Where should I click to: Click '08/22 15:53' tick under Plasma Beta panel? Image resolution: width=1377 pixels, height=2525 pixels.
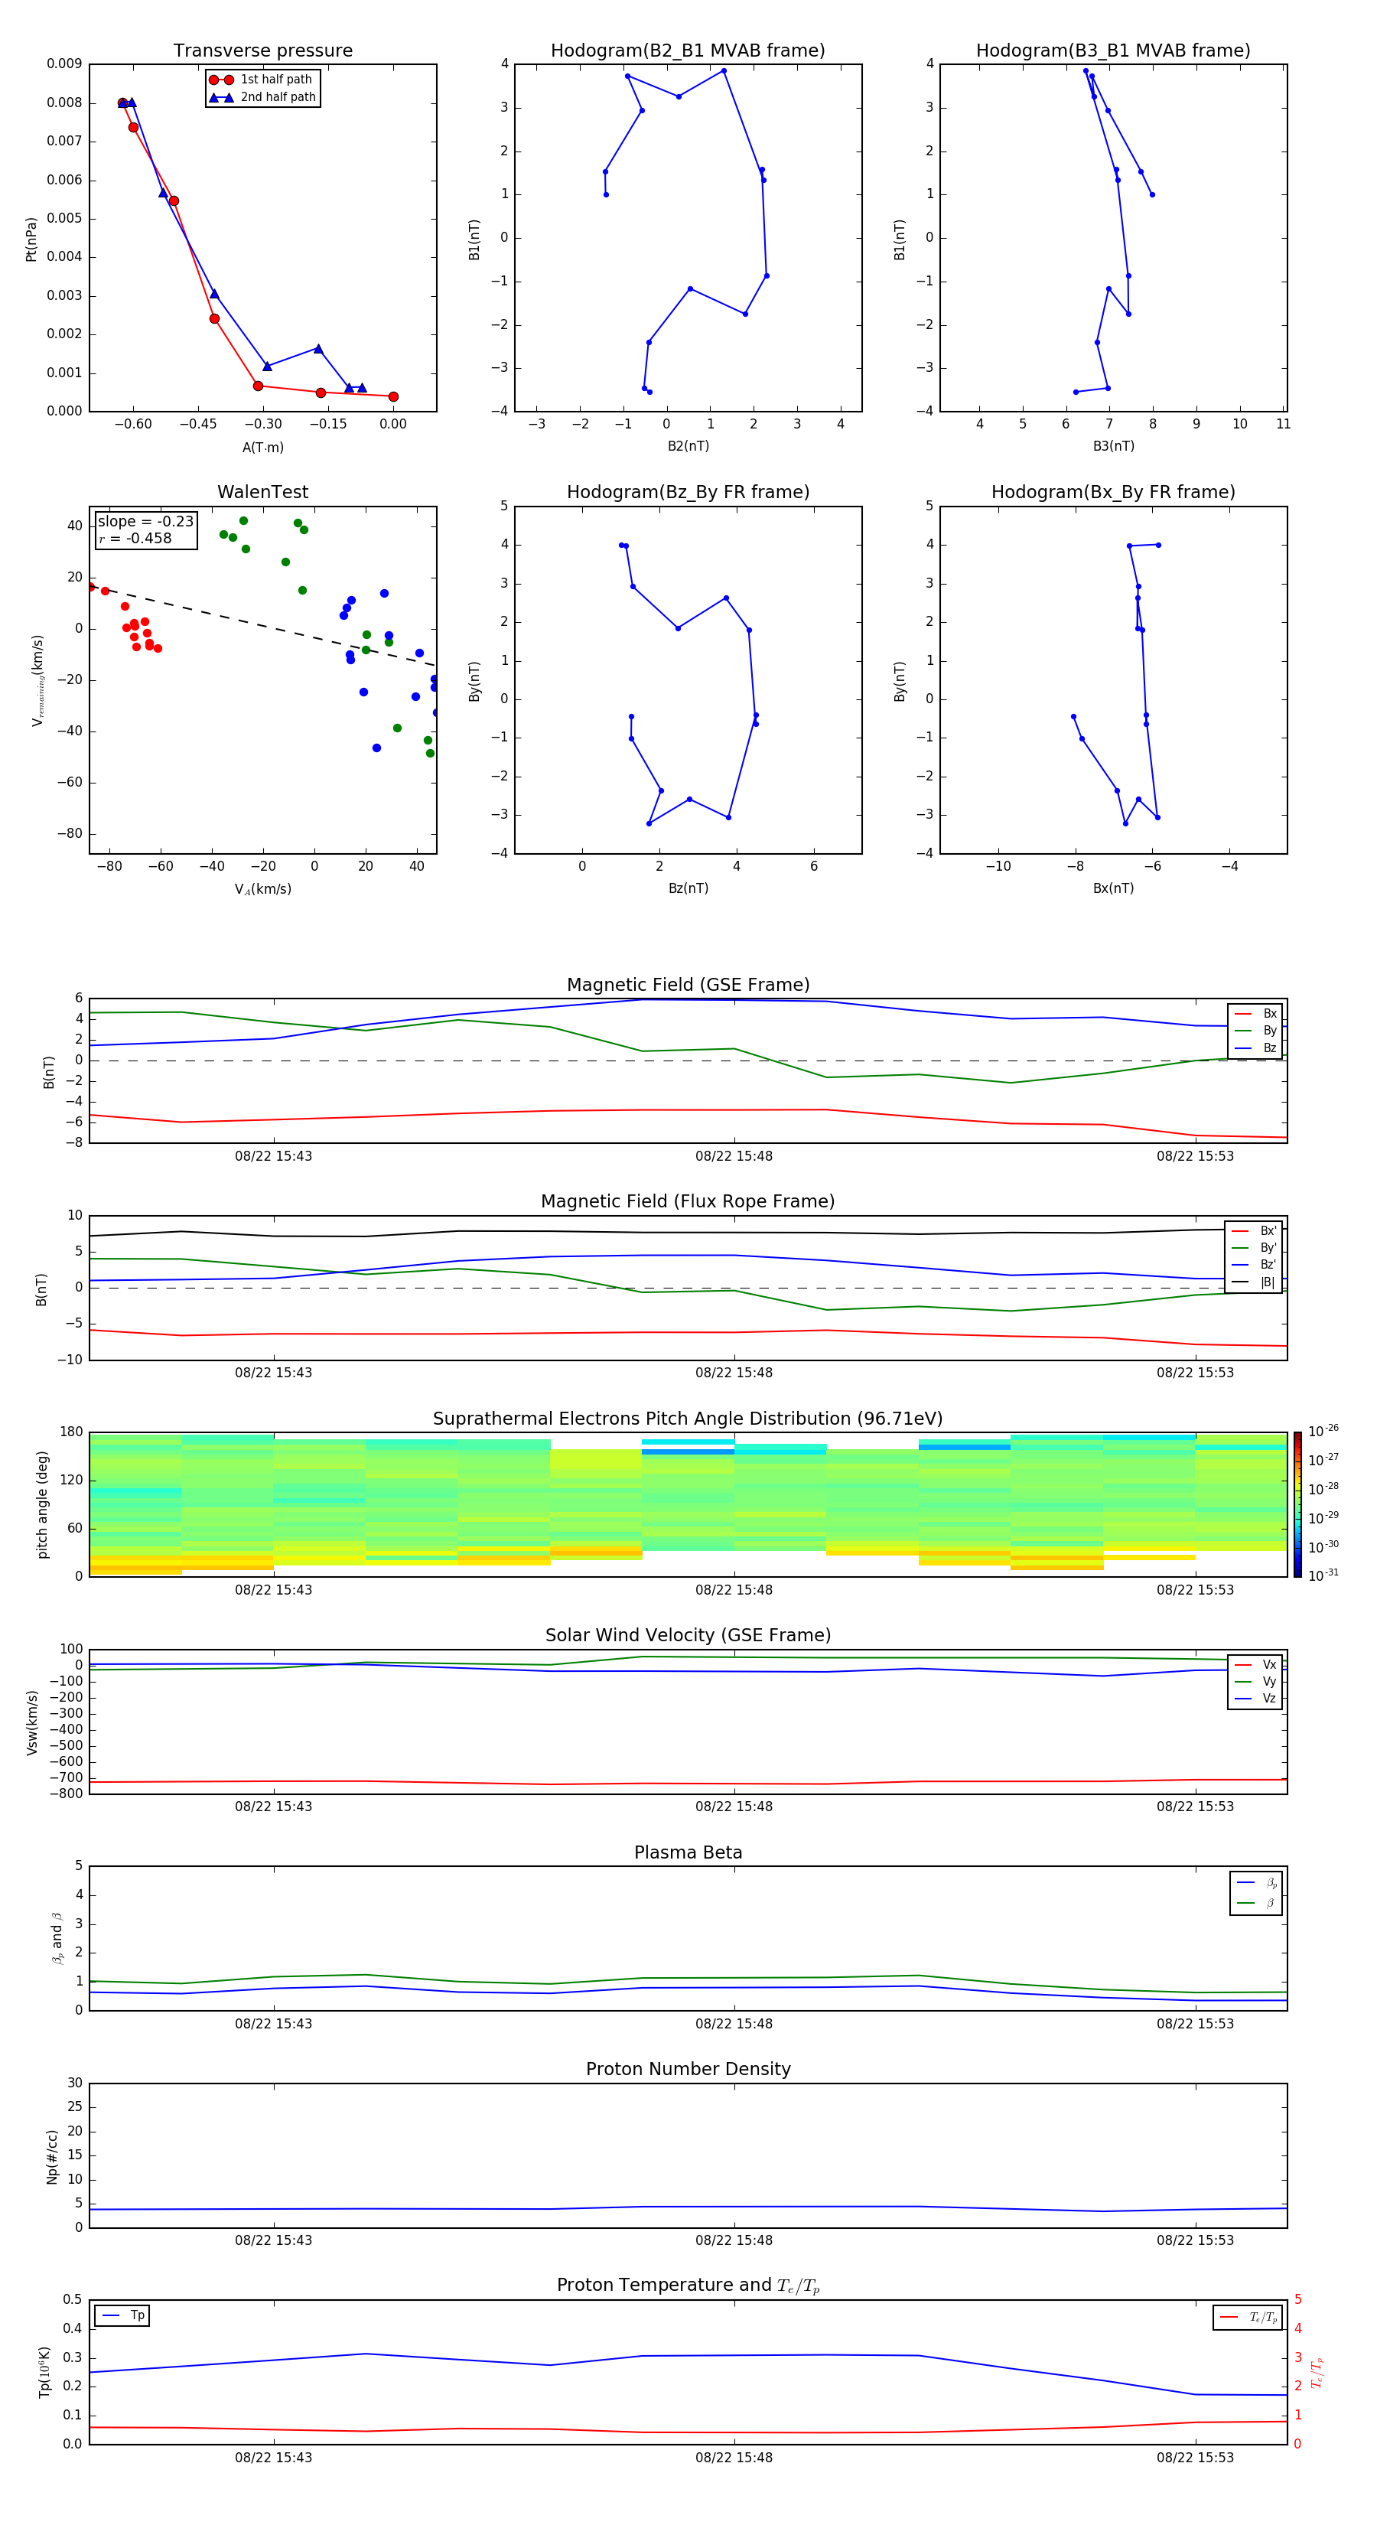[1195, 2024]
